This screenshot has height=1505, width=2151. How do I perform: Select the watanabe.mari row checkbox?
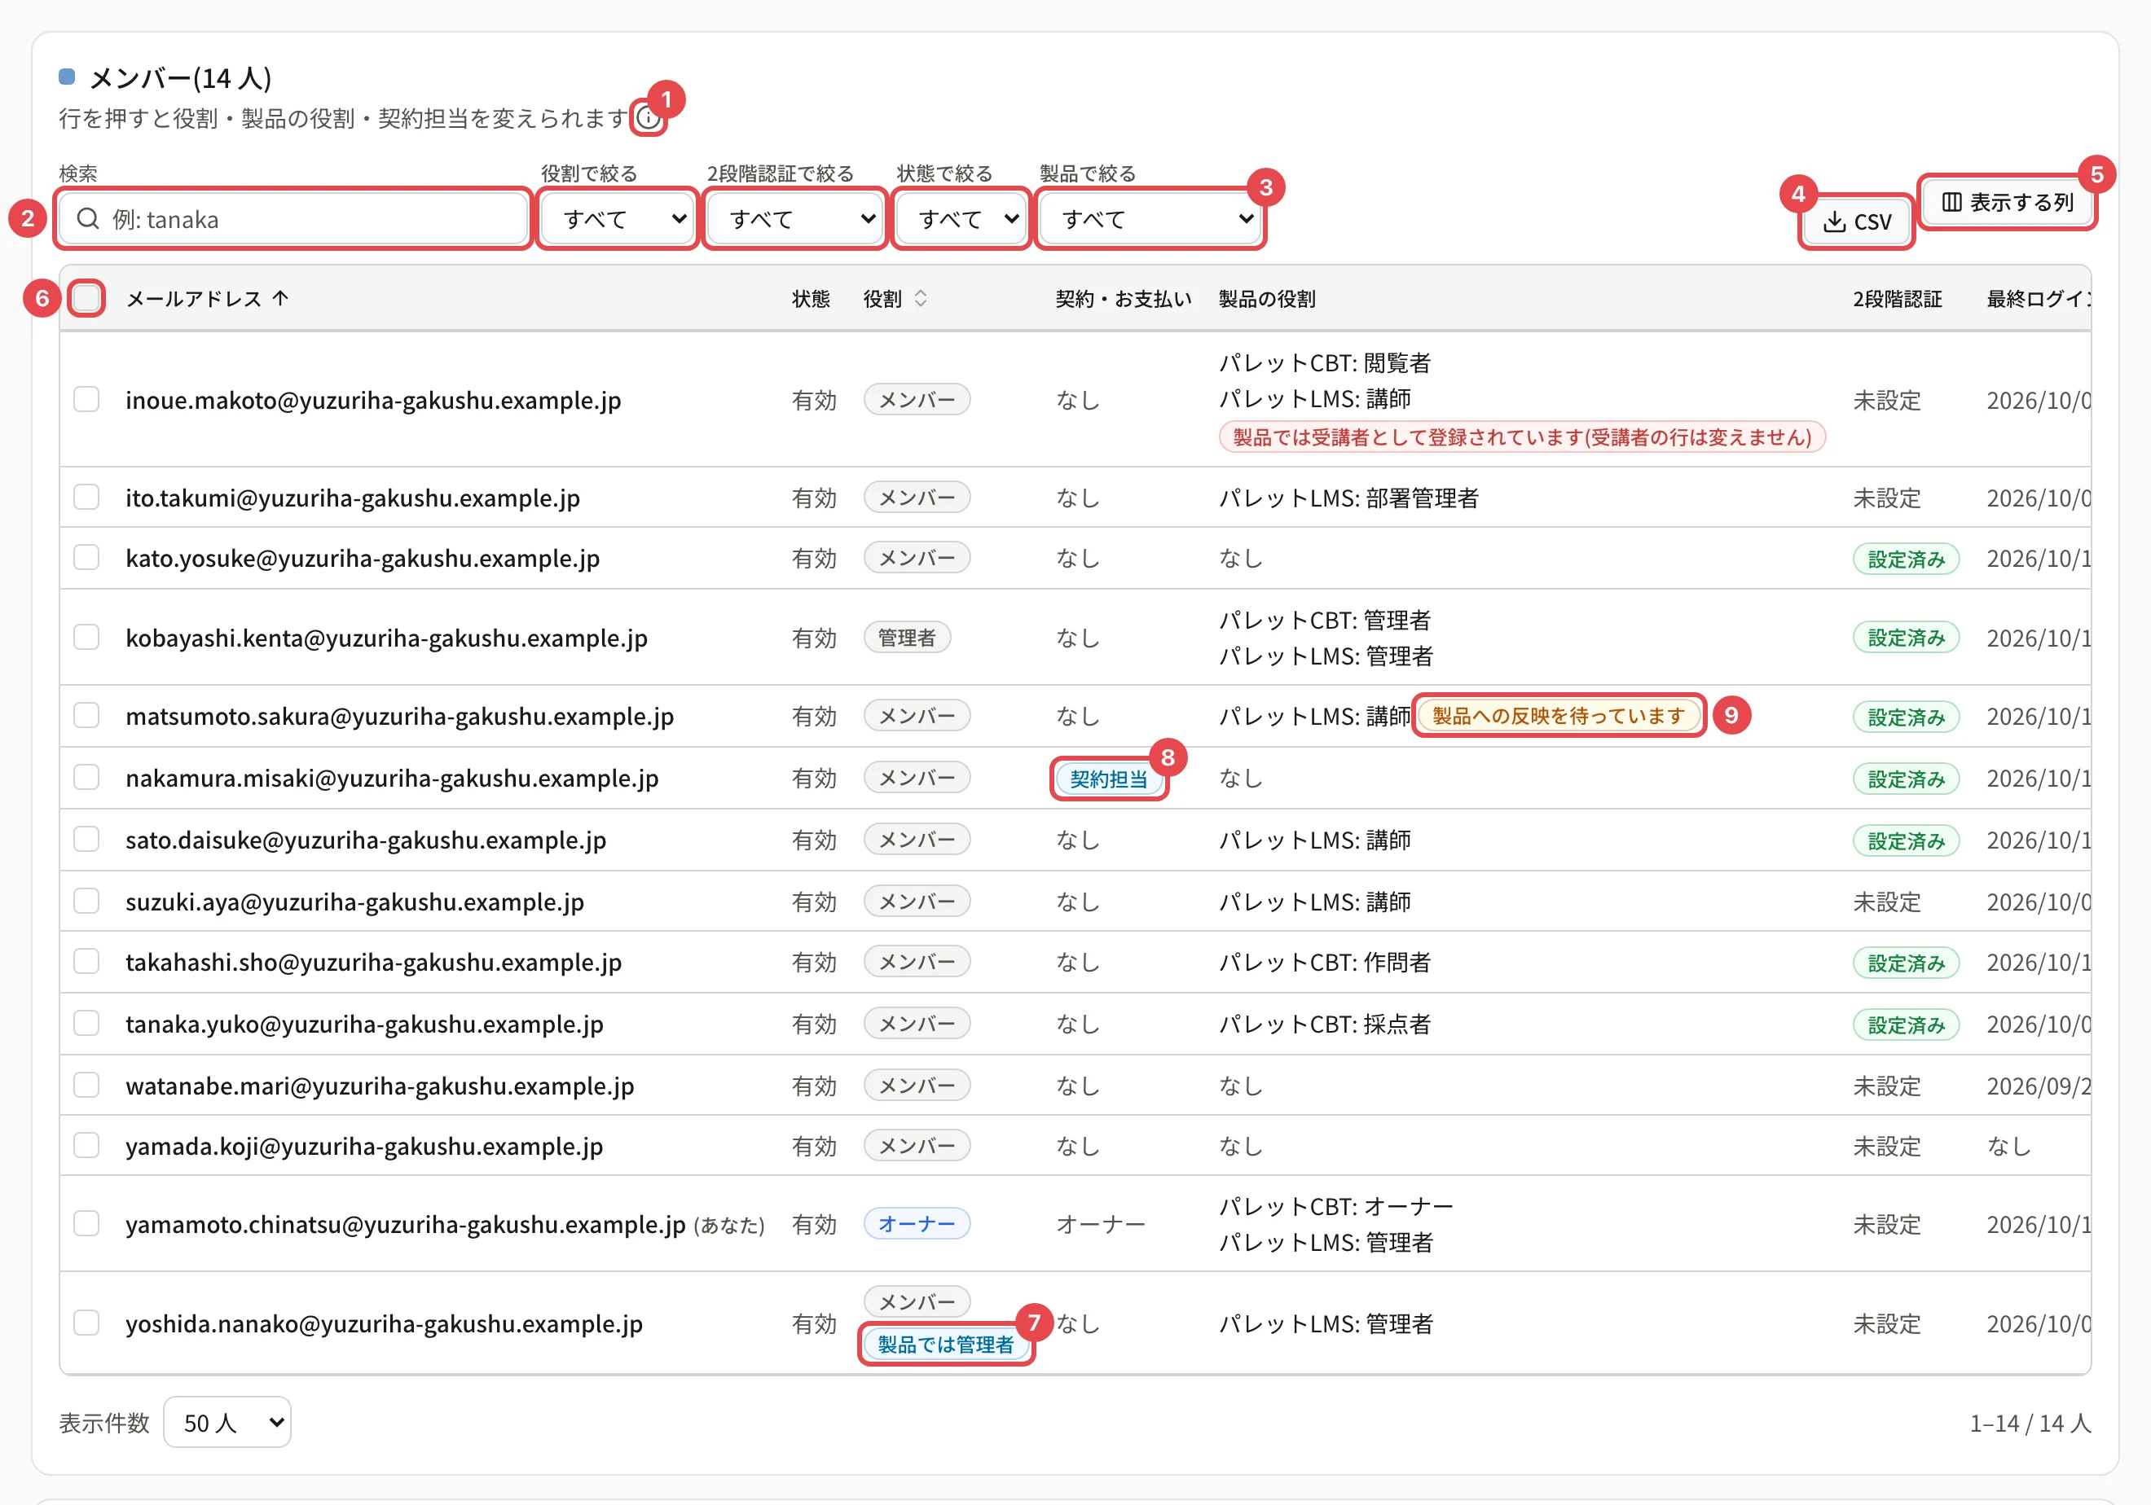pyautogui.click(x=87, y=1086)
